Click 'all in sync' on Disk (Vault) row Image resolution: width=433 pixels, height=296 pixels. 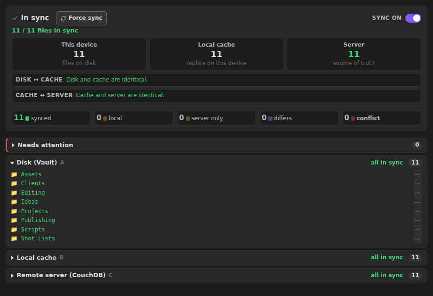coord(386,163)
